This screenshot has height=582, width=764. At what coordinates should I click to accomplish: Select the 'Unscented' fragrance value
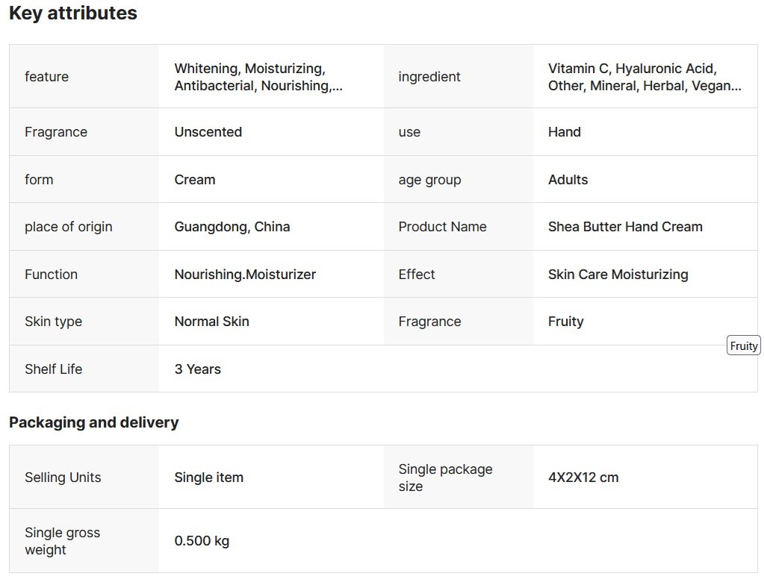pos(208,132)
